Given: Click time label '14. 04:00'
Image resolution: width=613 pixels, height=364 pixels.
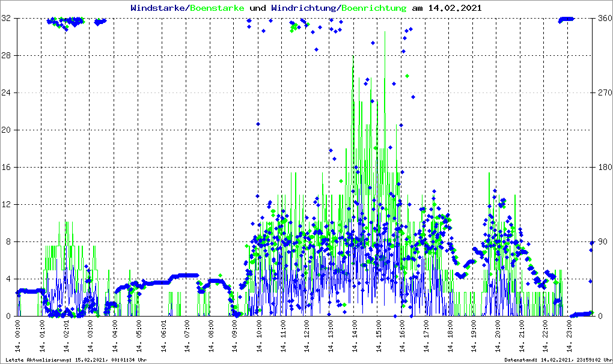Looking at the screenshot, I should [114, 336].
